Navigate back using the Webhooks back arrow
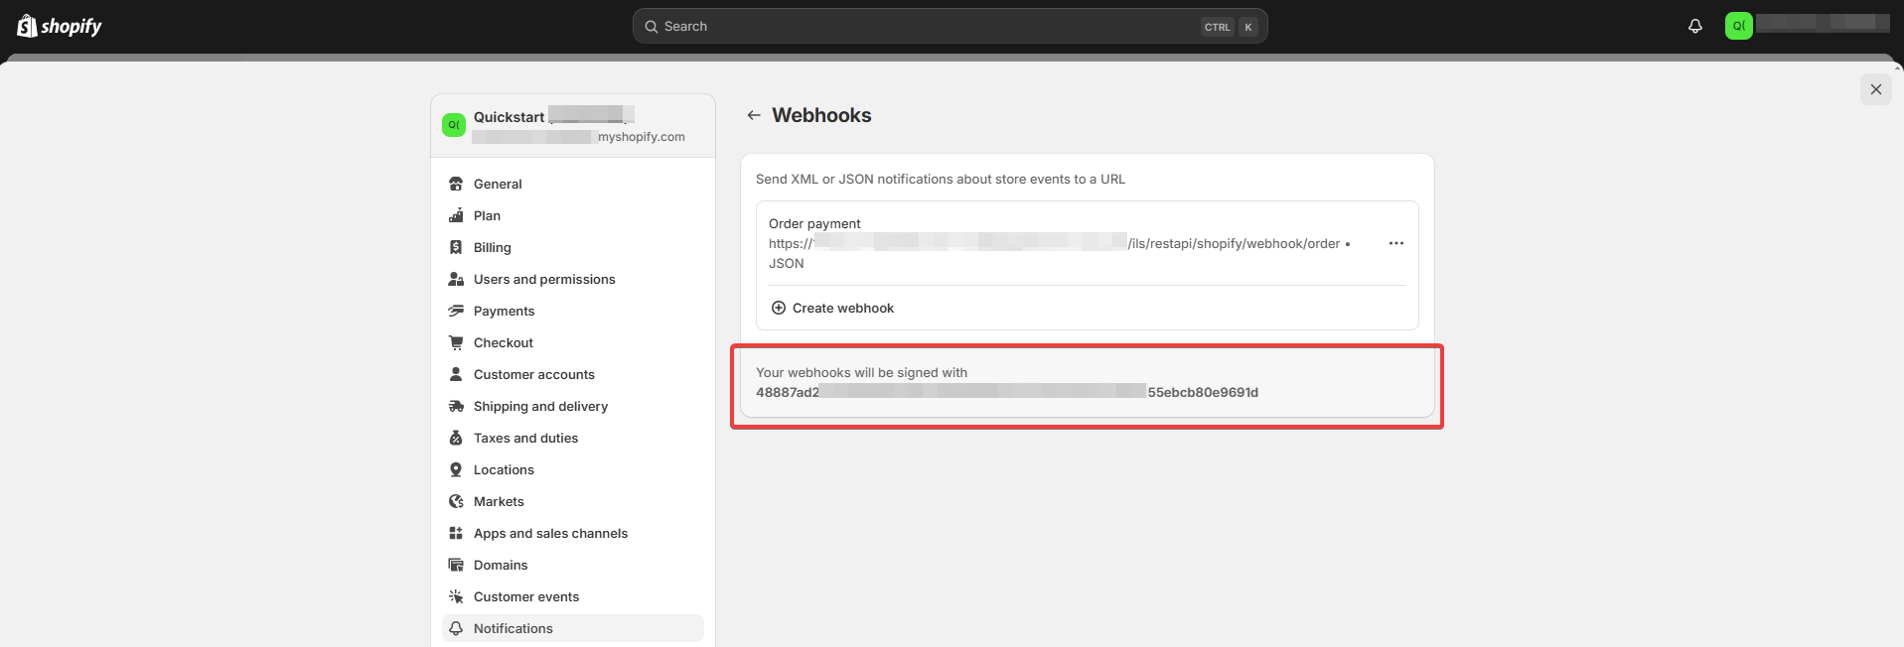Image resolution: width=1904 pixels, height=647 pixels. (x=753, y=115)
